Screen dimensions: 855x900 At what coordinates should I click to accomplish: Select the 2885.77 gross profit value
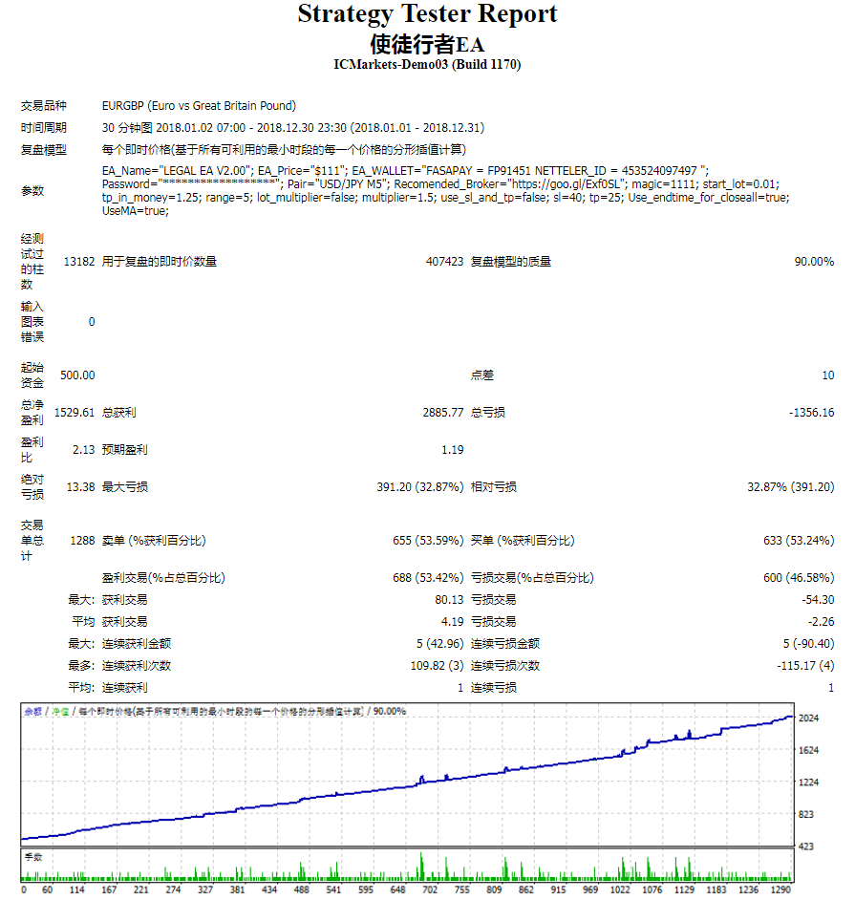tap(443, 413)
